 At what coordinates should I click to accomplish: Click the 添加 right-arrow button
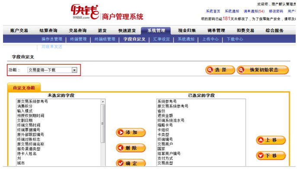point(131,132)
